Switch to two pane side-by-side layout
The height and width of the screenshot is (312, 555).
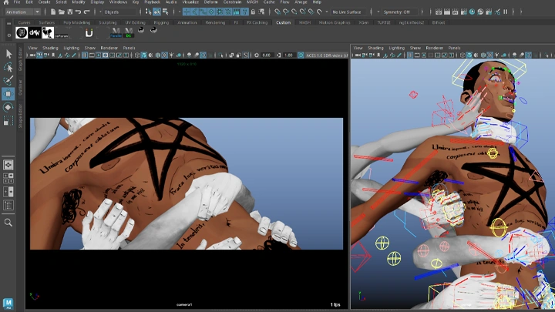click(8, 192)
